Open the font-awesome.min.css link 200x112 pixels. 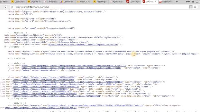[x=40, y=70]
